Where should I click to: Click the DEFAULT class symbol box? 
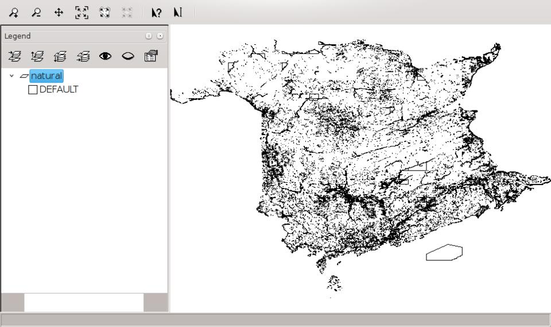(x=33, y=90)
